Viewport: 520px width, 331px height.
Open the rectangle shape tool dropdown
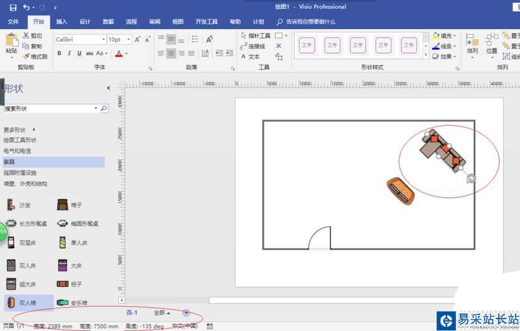coord(286,35)
